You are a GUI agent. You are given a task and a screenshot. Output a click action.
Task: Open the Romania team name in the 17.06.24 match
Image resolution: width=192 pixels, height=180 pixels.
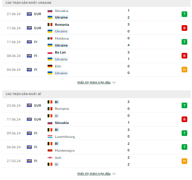pos(62,25)
